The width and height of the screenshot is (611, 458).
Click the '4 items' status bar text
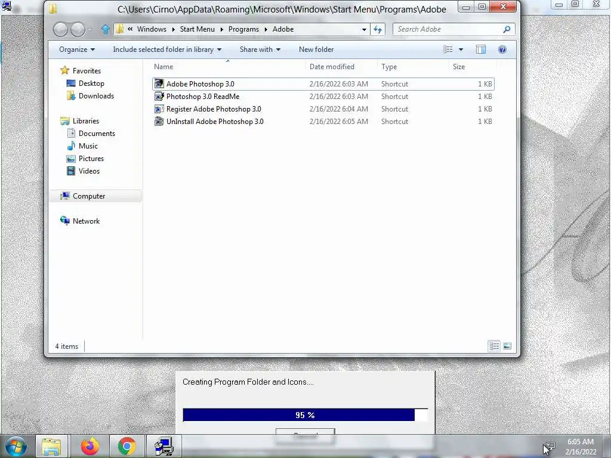point(67,346)
